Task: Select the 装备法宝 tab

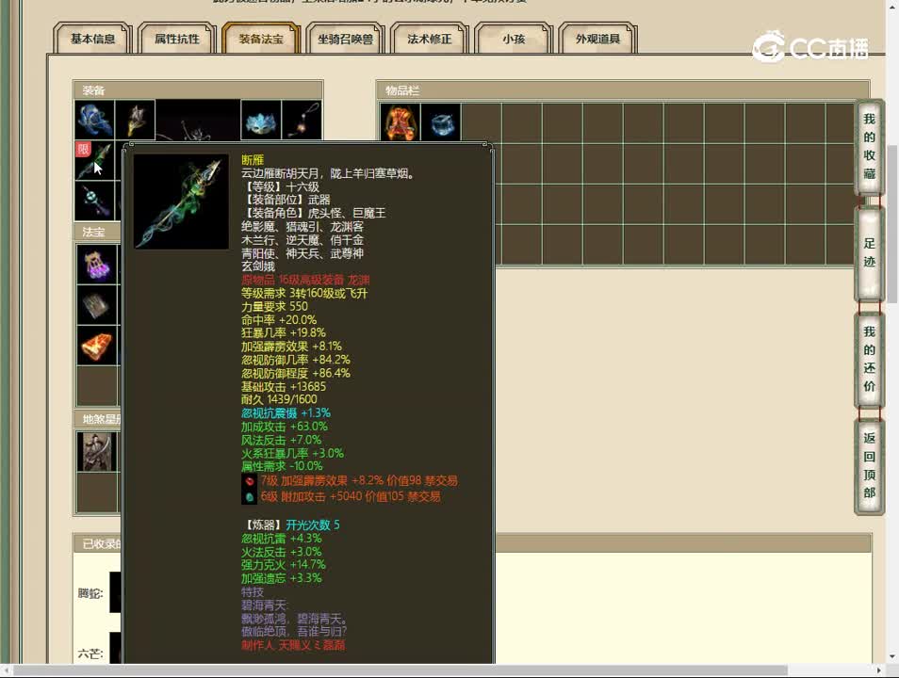Action: [x=261, y=39]
